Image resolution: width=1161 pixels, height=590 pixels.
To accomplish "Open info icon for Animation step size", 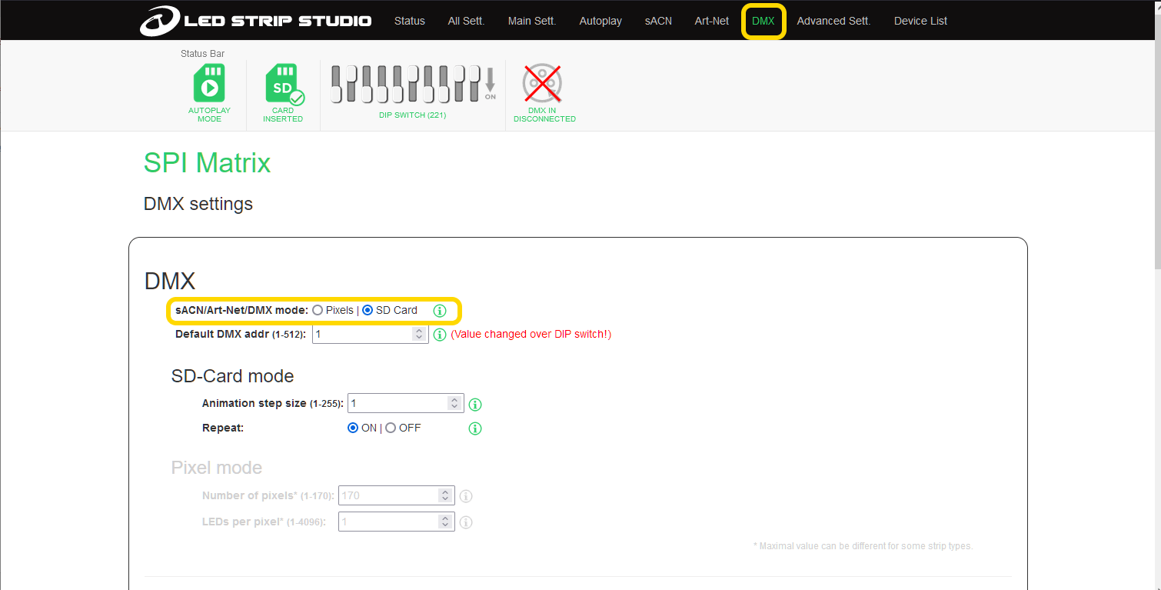I will click(x=475, y=405).
